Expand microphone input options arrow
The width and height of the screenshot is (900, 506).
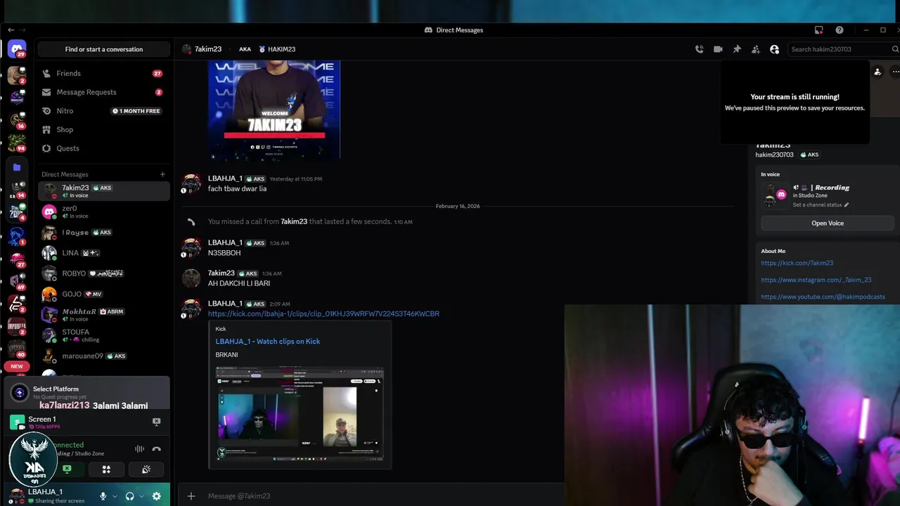coord(115,496)
